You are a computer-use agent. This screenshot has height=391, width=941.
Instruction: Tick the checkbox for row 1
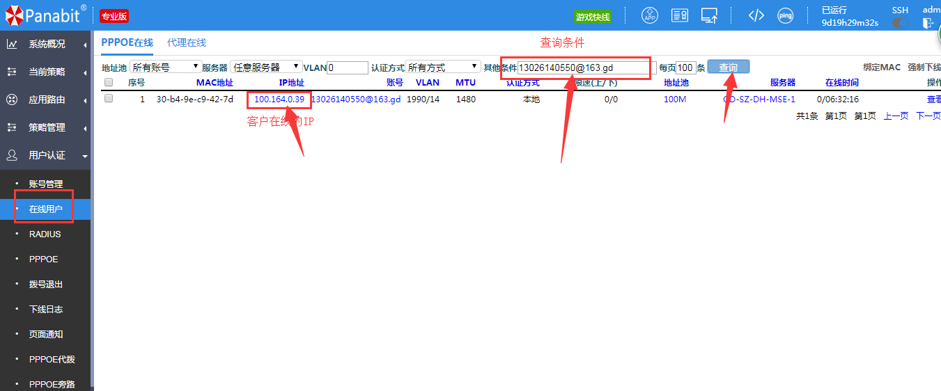(x=109, y=99)
